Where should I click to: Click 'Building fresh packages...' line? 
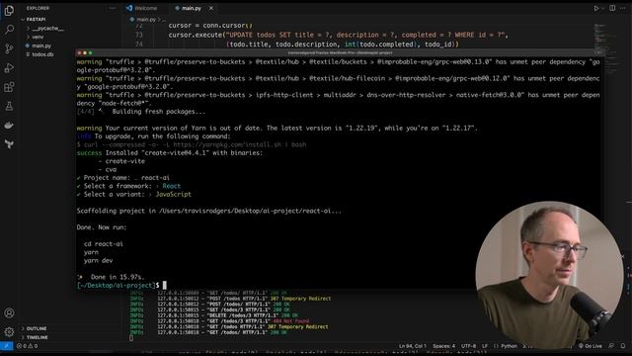141,112
